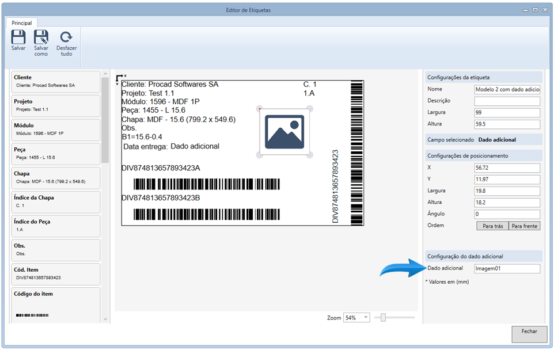Select barcode below DIV874813657893423A
The width and height of the screenshot is (554, 350).
[207, 184]
